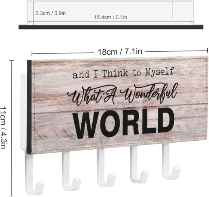Click the white backing panel behind the sign

click(24, 111)
